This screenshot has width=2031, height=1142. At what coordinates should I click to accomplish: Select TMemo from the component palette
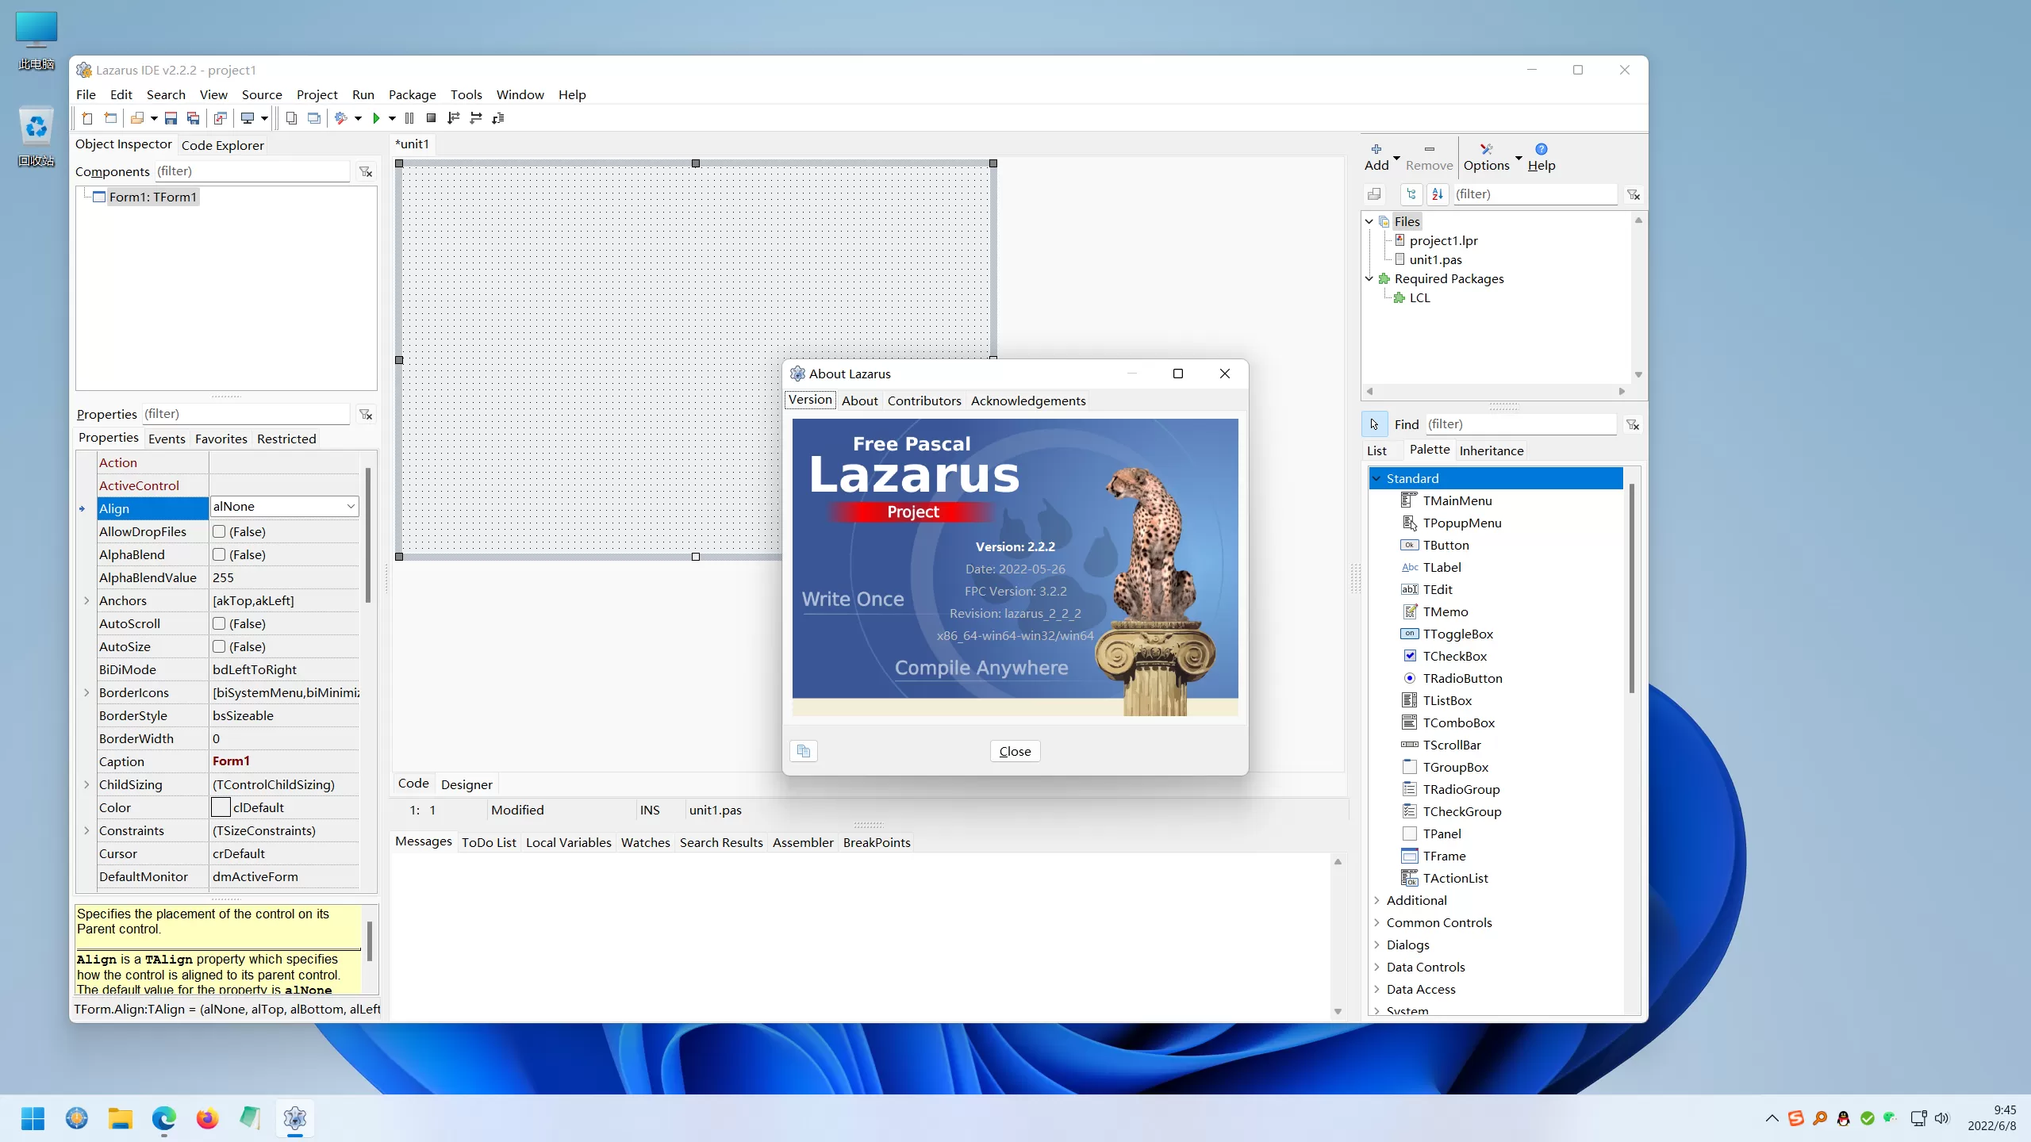click(x=1446, y=611)
